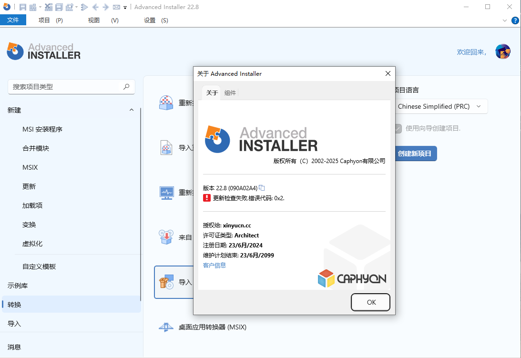Image resolution: width=521 pixels, height=358 pixels.
Task: Click the selected box-and-disc import tile icon
Action: [166, 282]
